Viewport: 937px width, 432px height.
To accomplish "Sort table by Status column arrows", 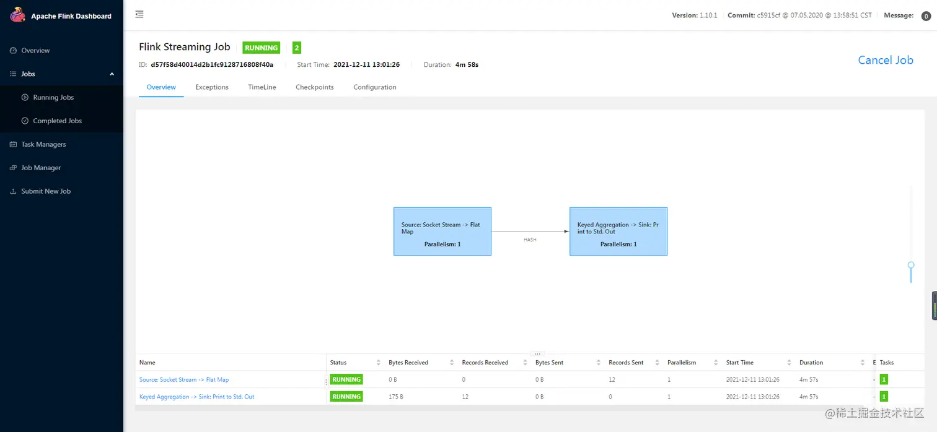I will pos(379,363).
